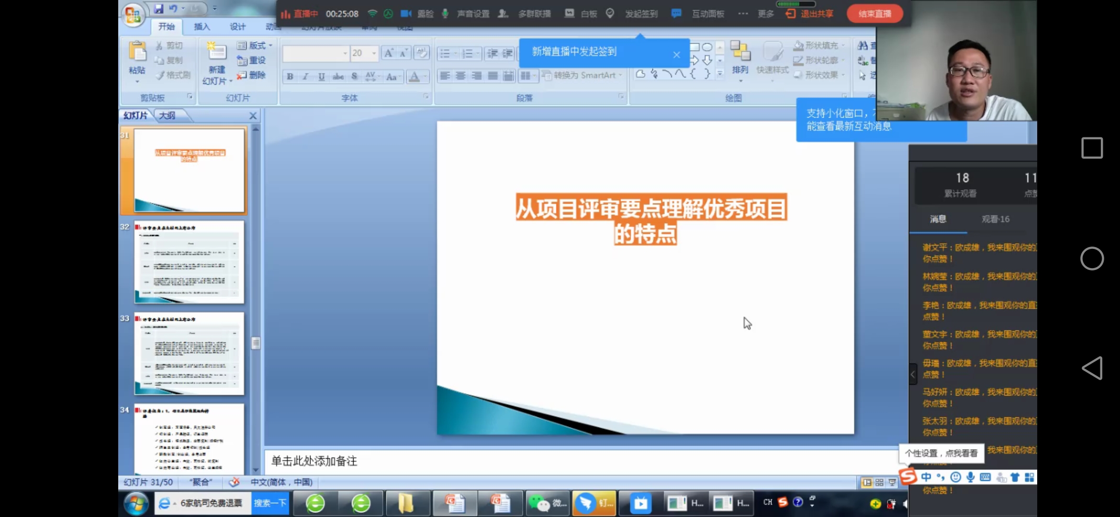
Task: Toggle Bold text formatting
Action: tap(290, 77)
